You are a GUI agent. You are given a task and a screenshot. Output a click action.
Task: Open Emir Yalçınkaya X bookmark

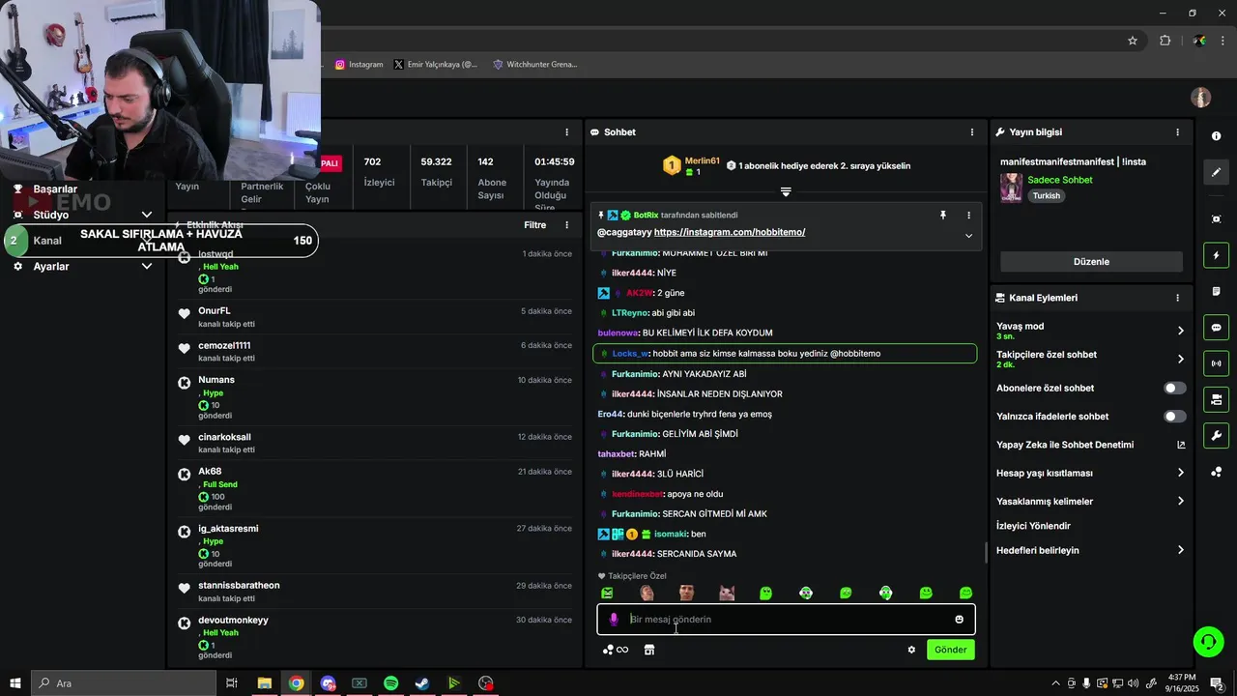[x=436, y=65]
